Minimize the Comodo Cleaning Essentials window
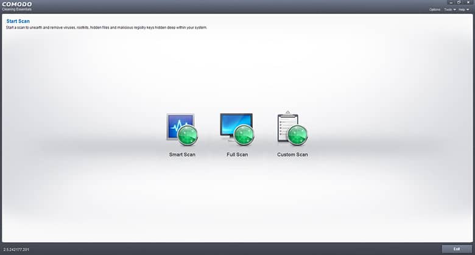Screen dimensions: 475x255 (451, 2)
